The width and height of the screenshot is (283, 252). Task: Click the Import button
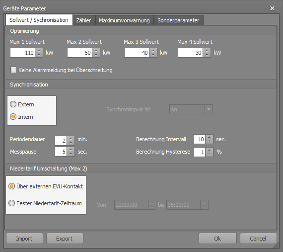[x=24, y=239]
